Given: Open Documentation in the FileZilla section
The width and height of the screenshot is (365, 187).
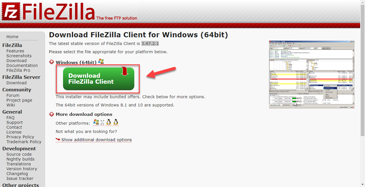Looking at the screenshot, I should coord(22,65).
